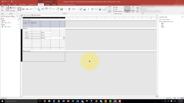
Task: Pick the Image control icon
Action: pos(104,9)
